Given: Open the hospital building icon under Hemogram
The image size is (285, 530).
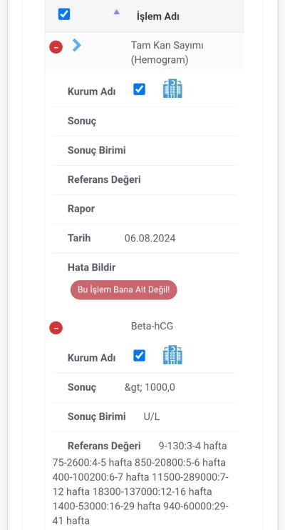Looking at the screenshot, I should coord(172,89).
